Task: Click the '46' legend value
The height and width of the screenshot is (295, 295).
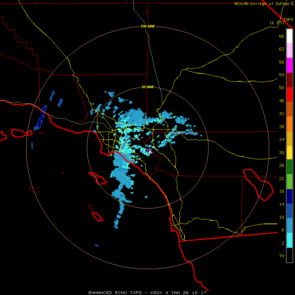Action: (x=282, y=101)
